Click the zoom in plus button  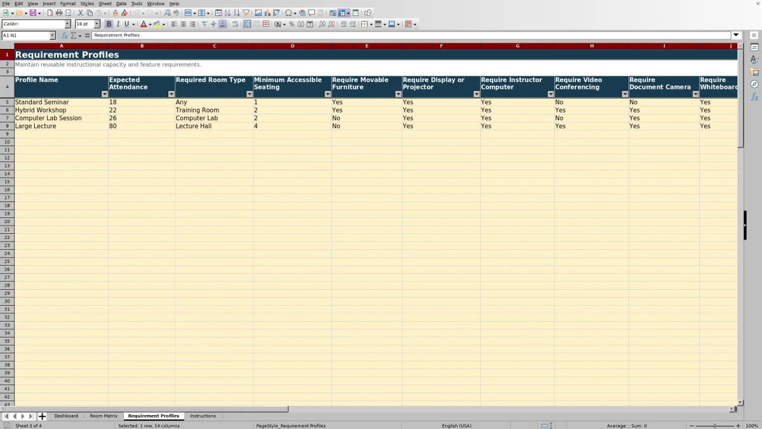click(x=738, y=426)
